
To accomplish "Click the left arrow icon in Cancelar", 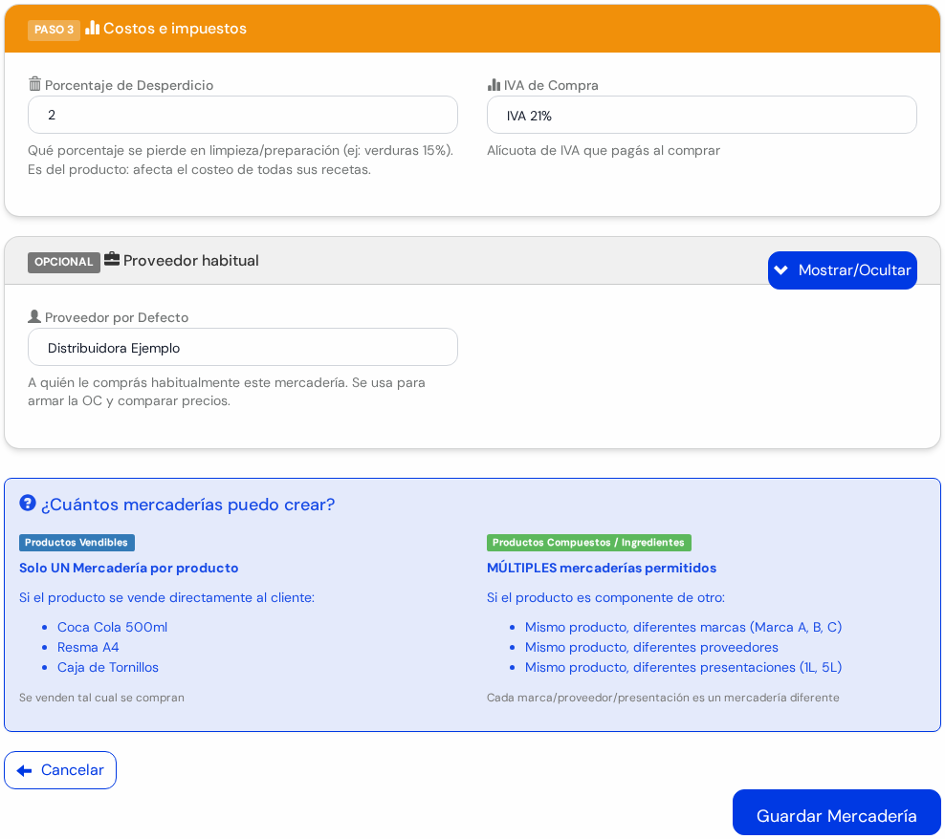I will [24, 770].
